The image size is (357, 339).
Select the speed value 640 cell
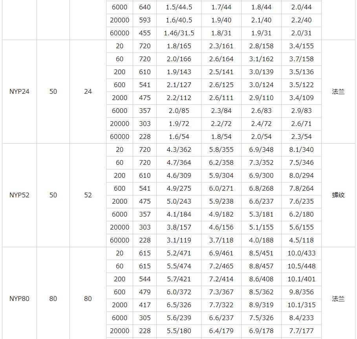click(145, 7)
